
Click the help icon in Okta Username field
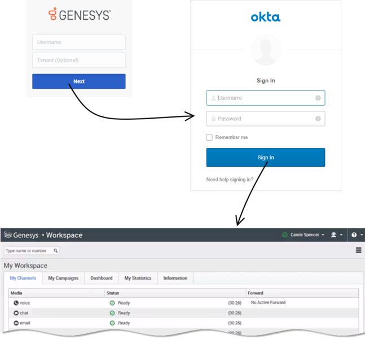(x=318, y=98)
